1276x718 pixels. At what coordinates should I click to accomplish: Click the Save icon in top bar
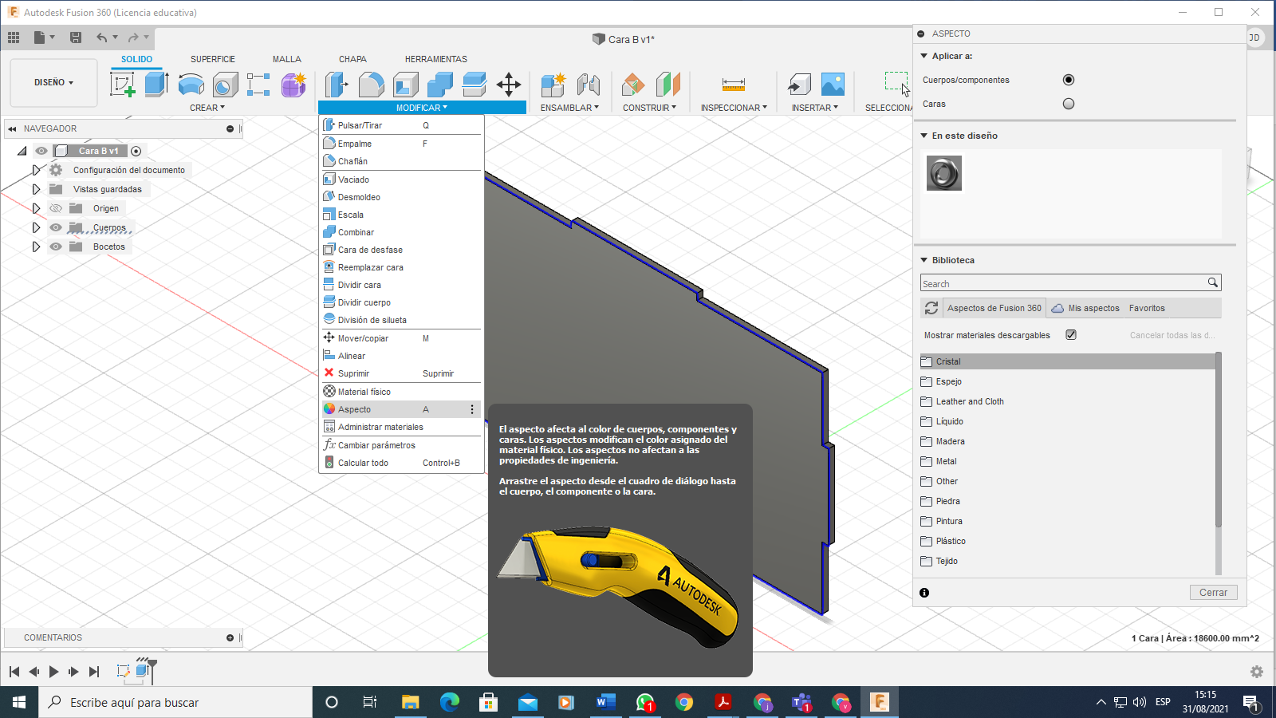[x=76, y=37]
